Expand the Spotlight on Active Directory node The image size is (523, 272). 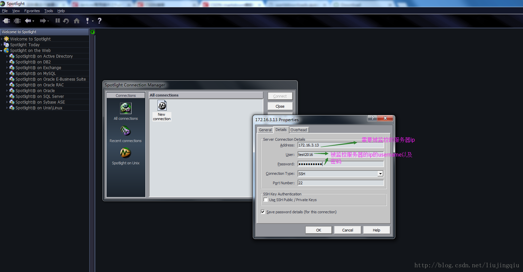[7, 56]
